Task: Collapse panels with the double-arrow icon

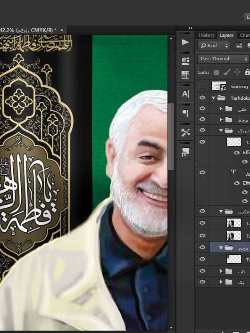Action: pyautogui.click(x=191, y=28)
